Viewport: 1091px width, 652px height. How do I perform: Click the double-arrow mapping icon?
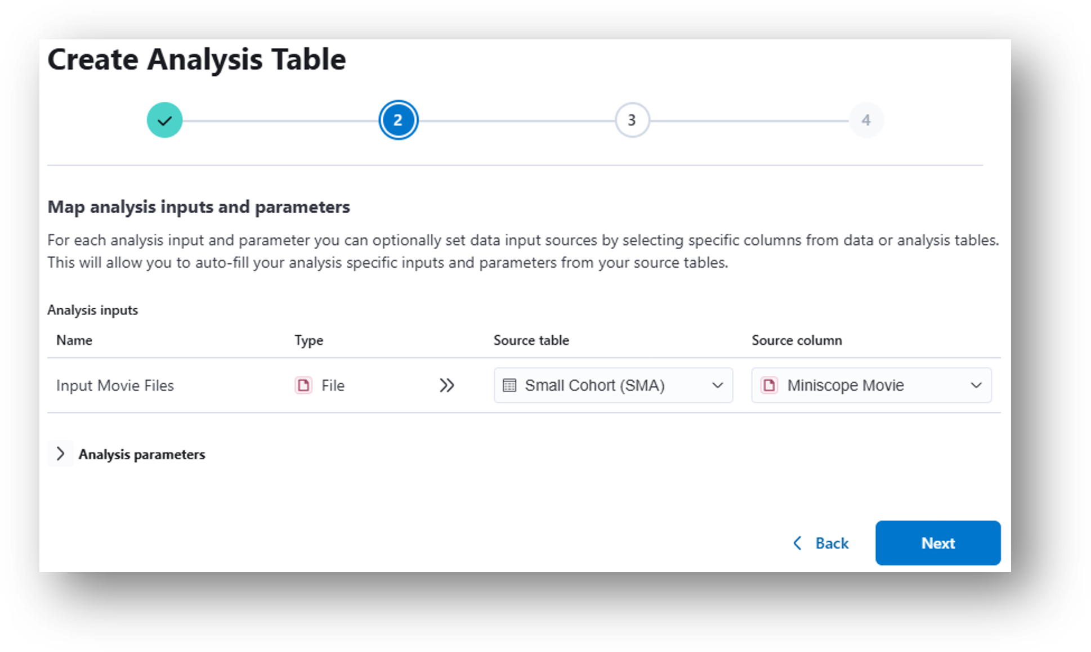click(x=446, y=385)
